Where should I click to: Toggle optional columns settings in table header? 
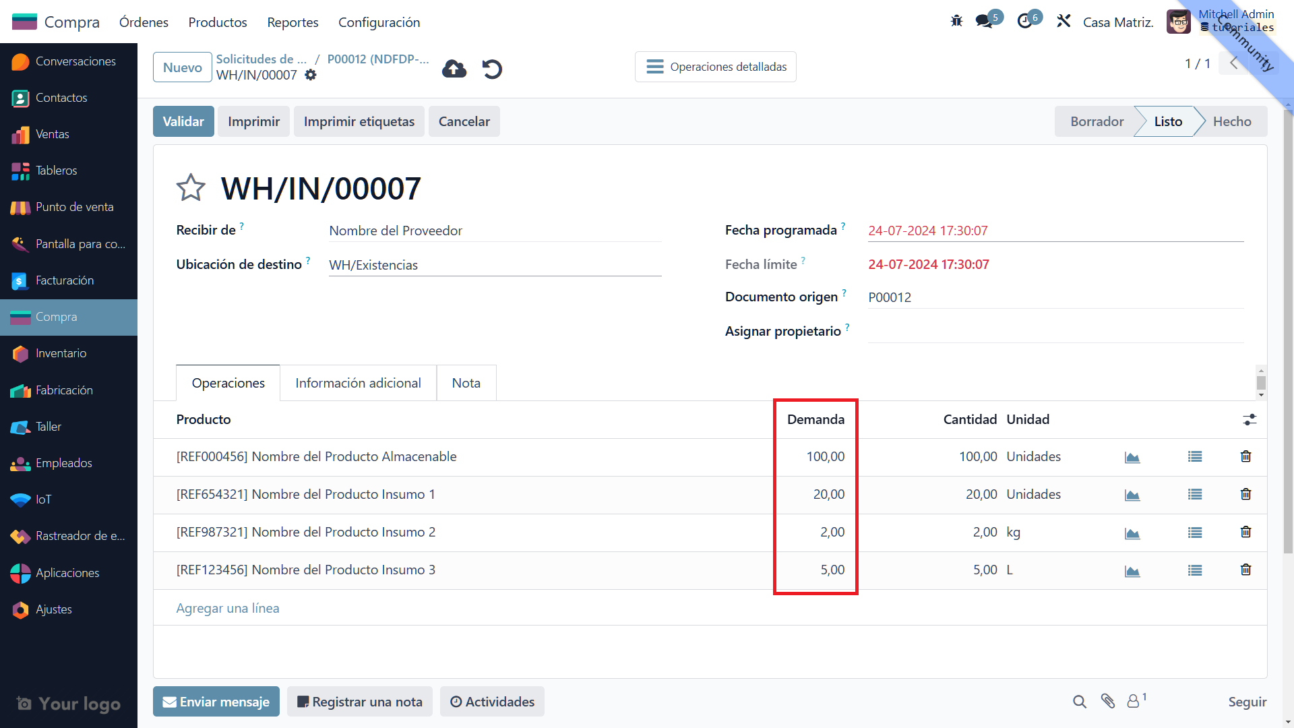point(1250,419)
